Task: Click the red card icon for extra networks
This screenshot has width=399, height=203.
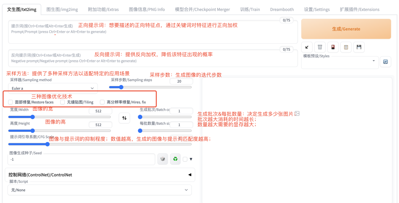Action: click(333, 47)
